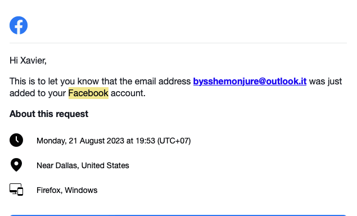Open the bysshemonjure@outlook.it email link

click(250, 82)
